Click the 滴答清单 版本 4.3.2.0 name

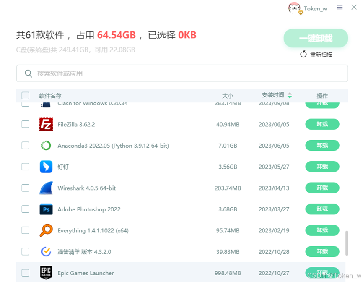click(x=84, y=252)
